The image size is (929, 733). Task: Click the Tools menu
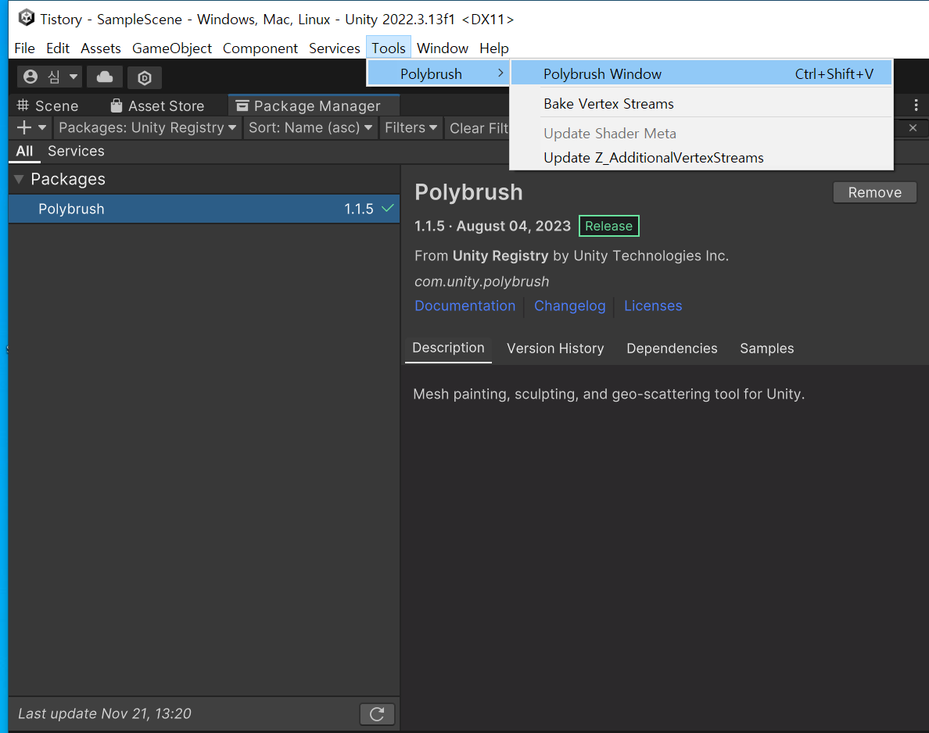[389, 48]
